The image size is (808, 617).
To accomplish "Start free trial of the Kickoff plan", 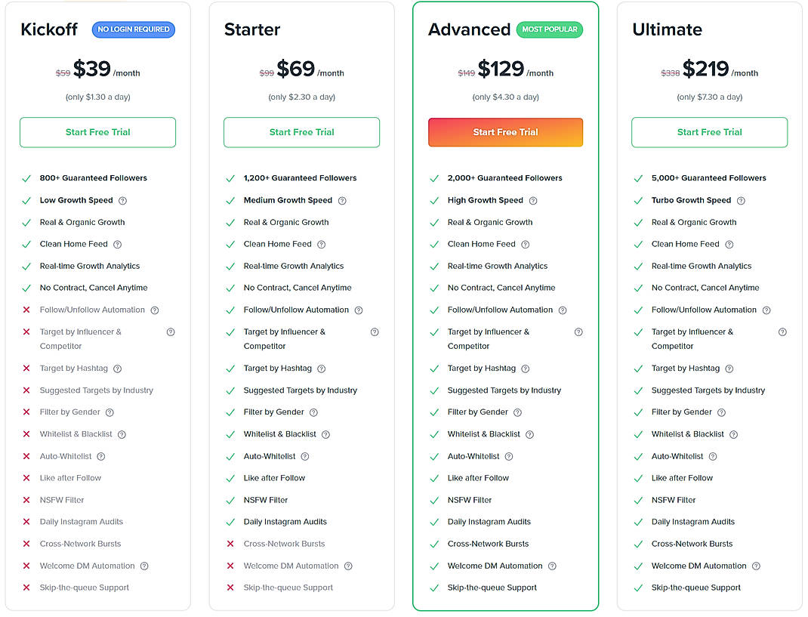I will [97, 132].
